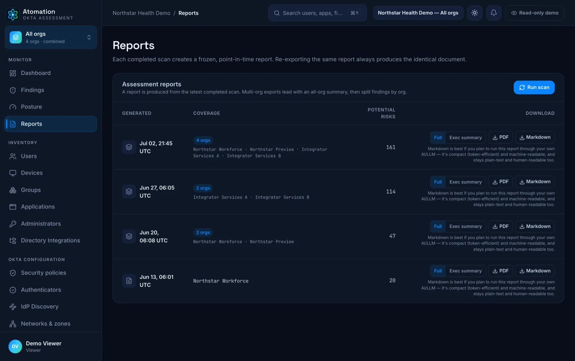The width and height of the screenshot is (575, 361).
Task: Select Full for Jun 27 report
Action: pyautogui.click(x=438, y=182)
